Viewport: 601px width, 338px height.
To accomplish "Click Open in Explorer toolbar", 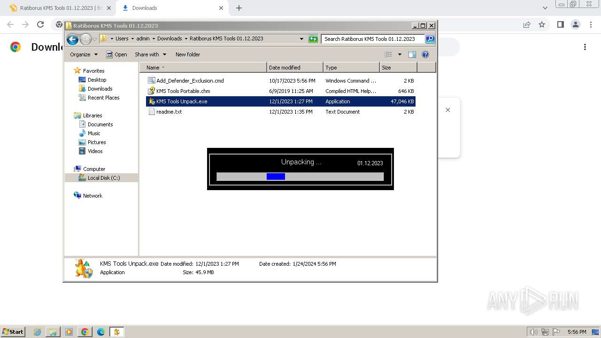I will [x=116, y=54].
